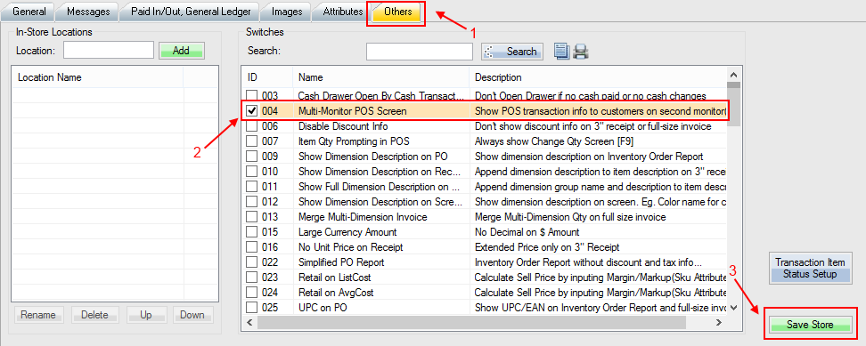Click the printer icon beside Search button
The width and height of the screenshot is (866, 346).
[581, 52]
